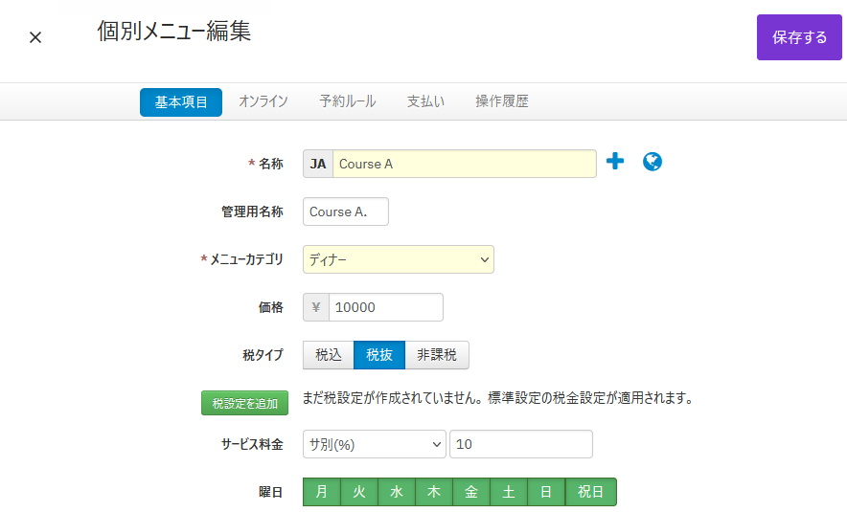Close the menu editor with the X icon
Screen dimensions: 847x512
tap(35, 37)
